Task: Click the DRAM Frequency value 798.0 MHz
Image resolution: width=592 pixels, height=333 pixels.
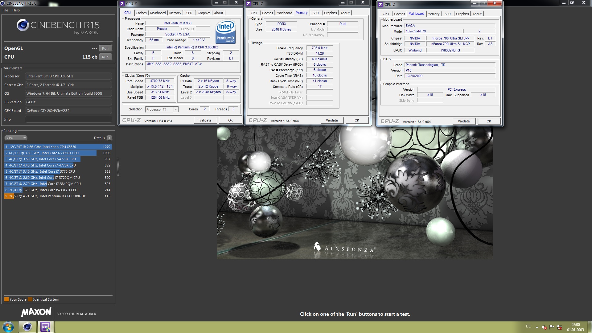Action: point(319,48)
